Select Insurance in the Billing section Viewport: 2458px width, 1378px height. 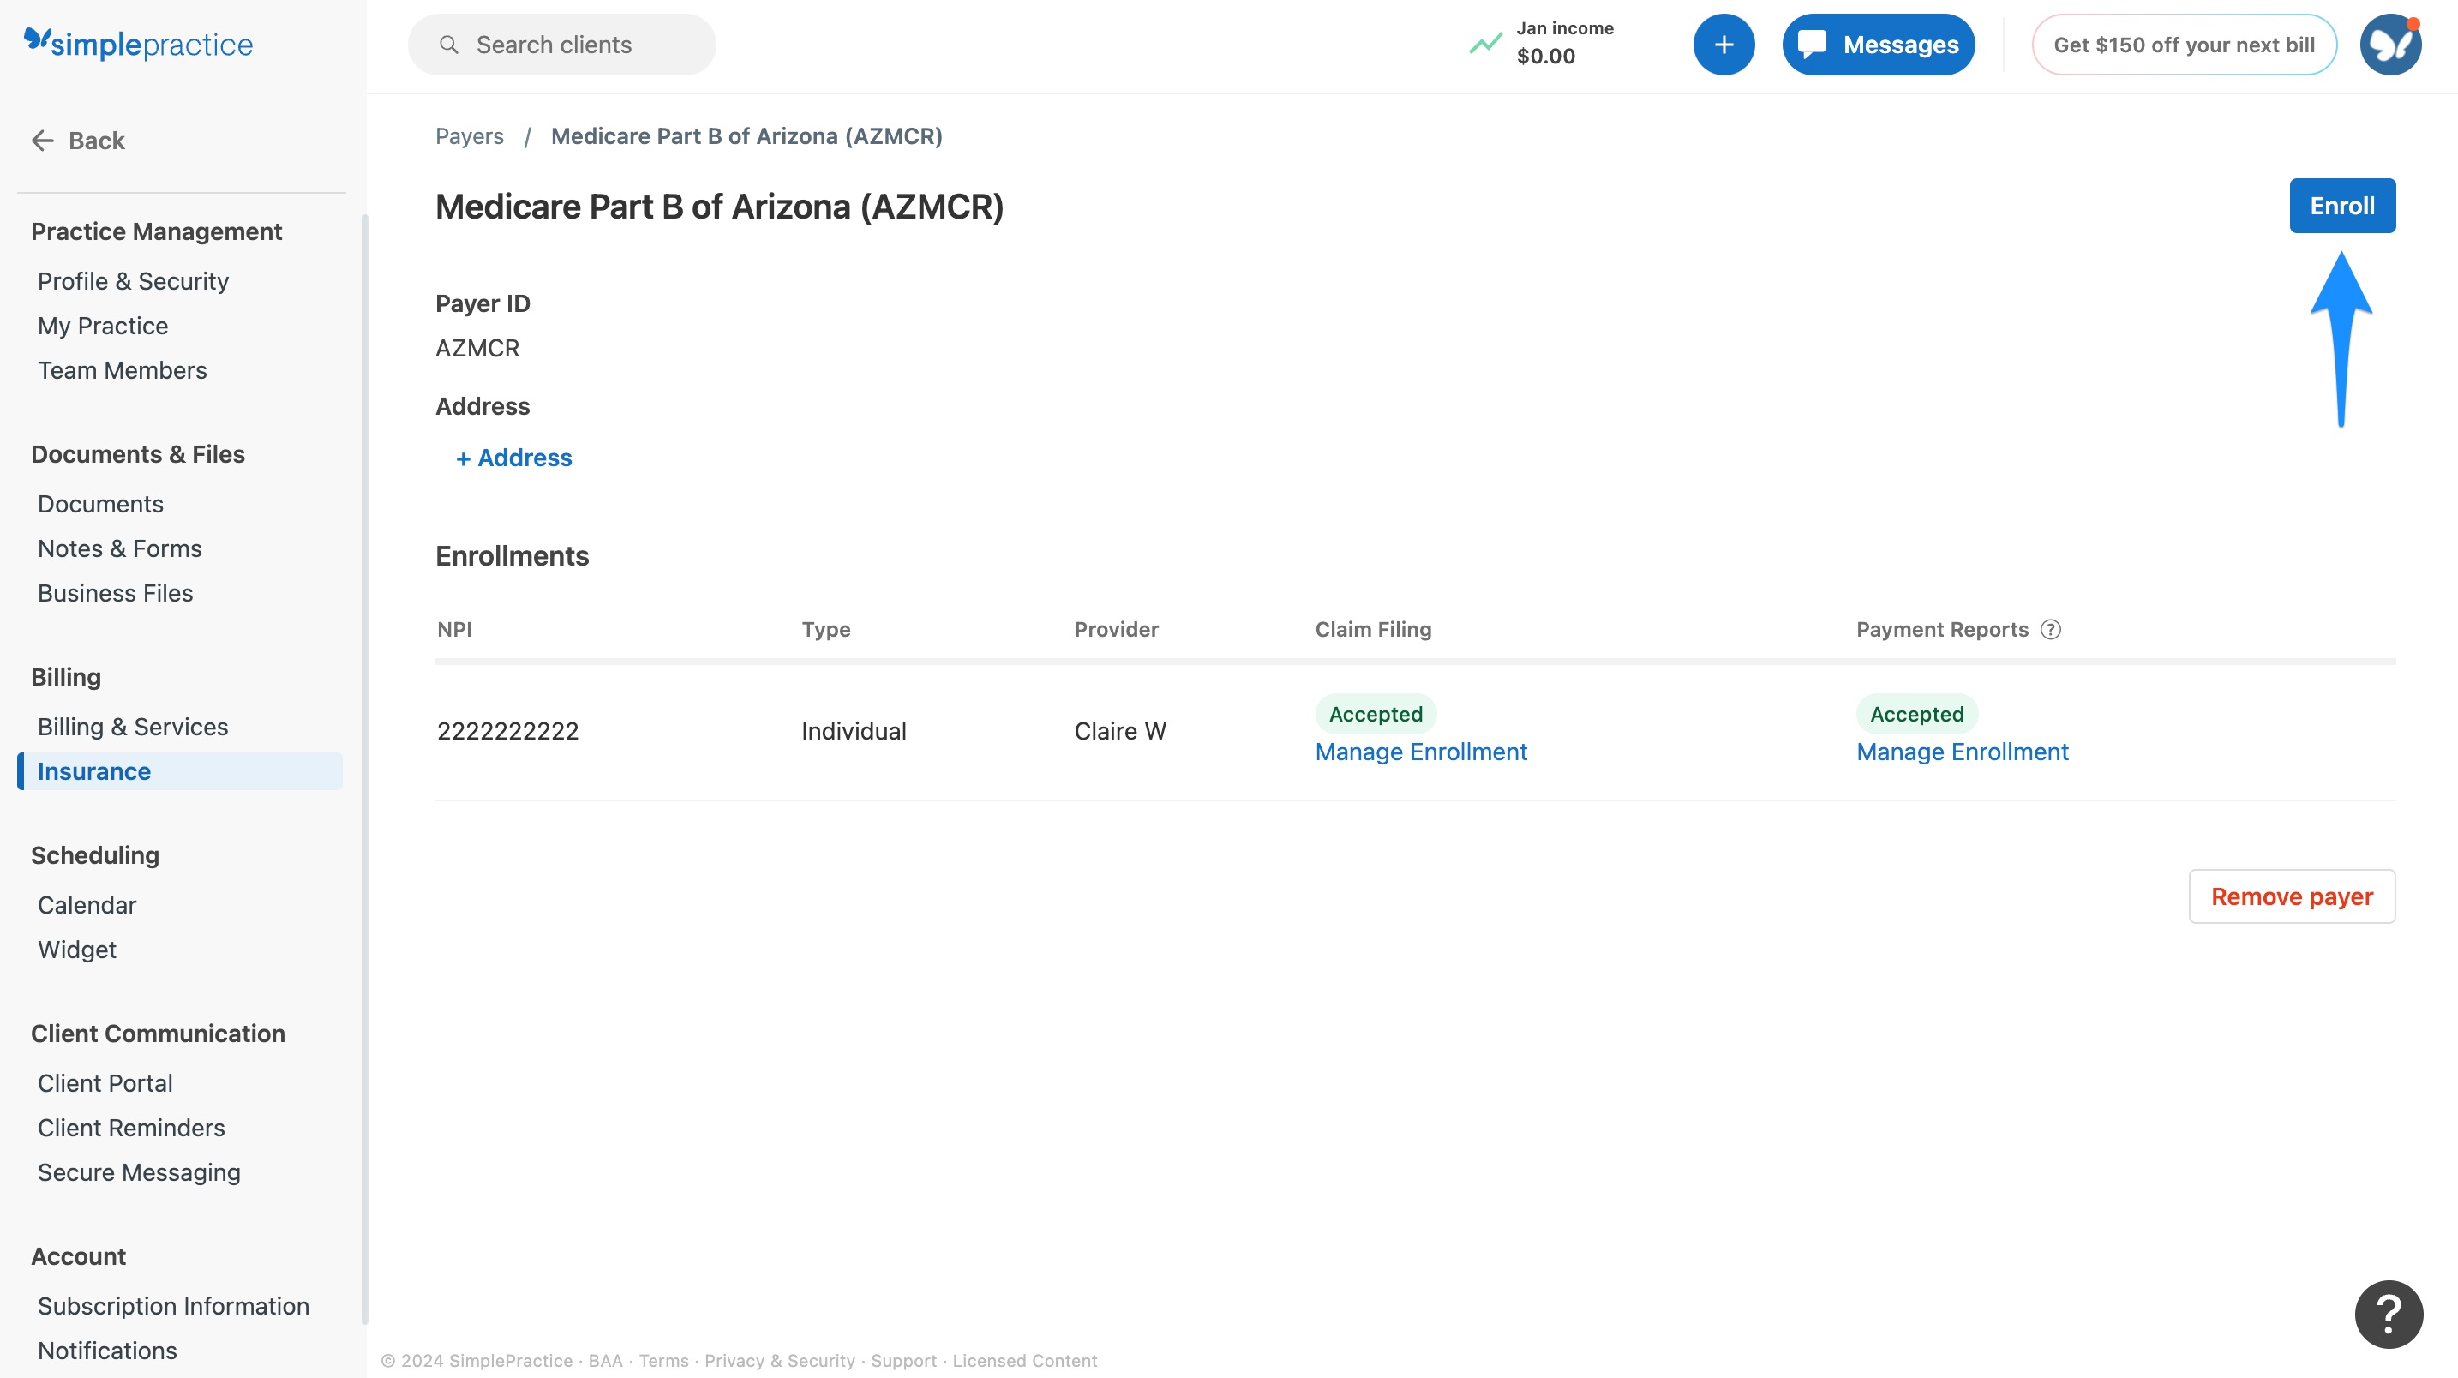93,771
